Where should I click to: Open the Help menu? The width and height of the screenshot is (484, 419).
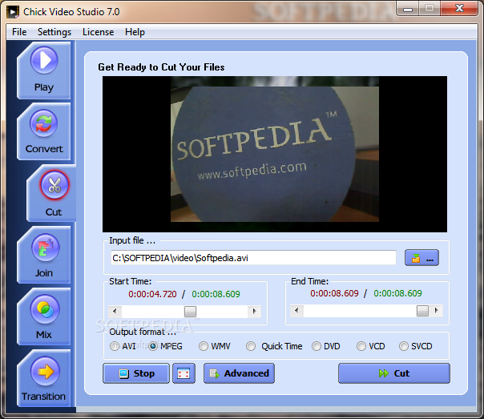(135, 32)
